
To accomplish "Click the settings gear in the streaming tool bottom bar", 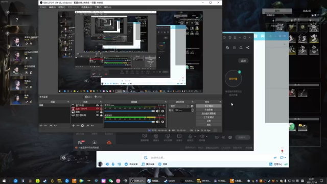I will (230, 137).
